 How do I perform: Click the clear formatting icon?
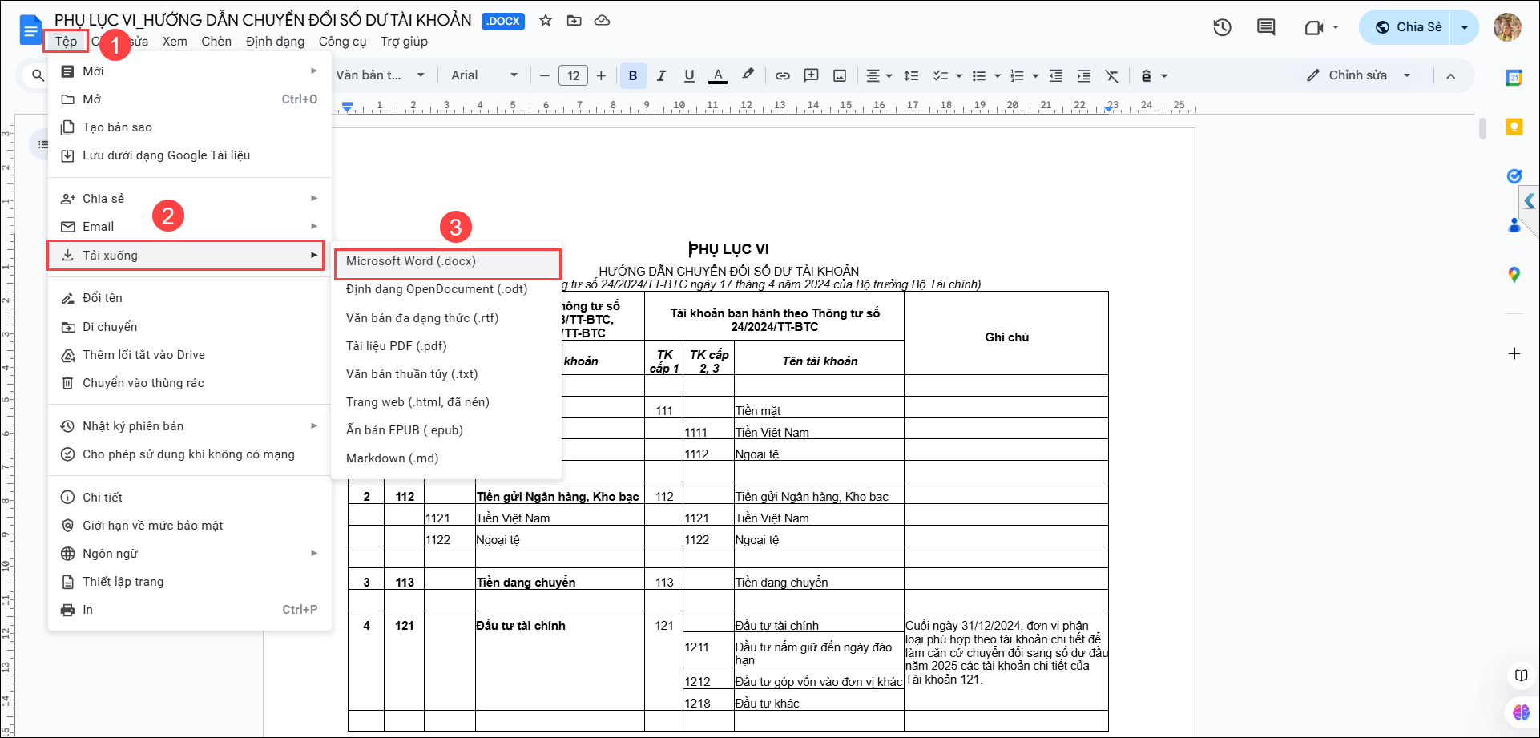(x=1111, y=75)
